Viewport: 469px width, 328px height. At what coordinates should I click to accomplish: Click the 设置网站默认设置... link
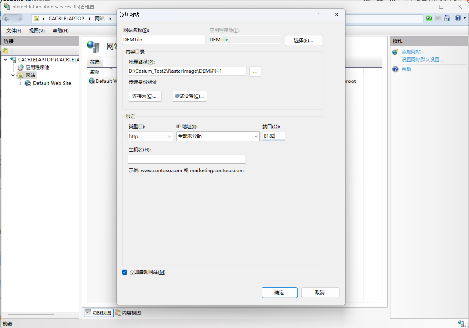[x=422, y=60]
